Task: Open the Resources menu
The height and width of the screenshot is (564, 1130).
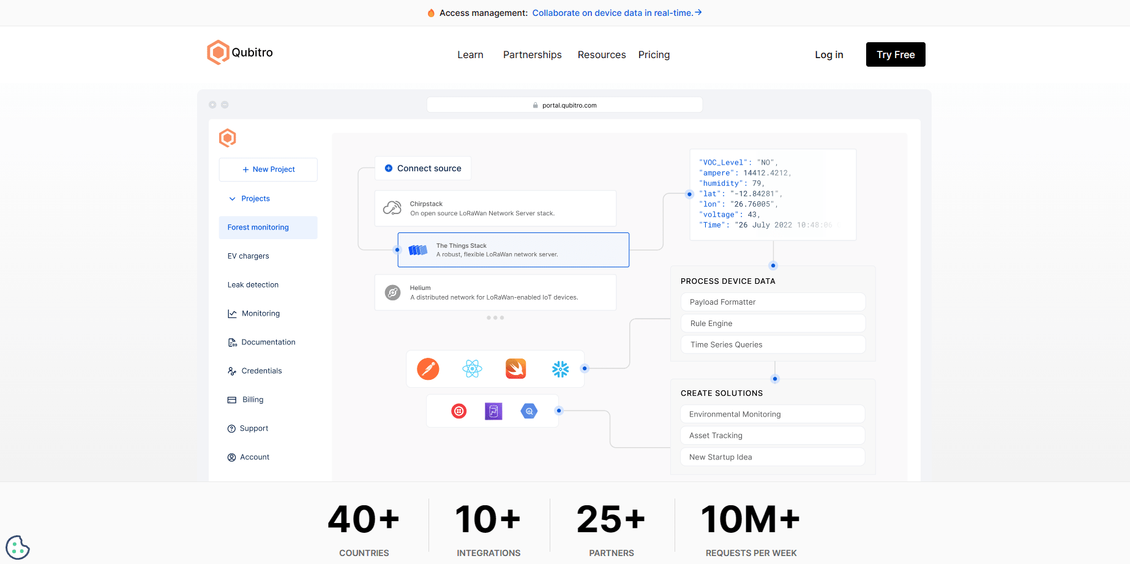Action: pyautogui.click(x=602, y=55)
